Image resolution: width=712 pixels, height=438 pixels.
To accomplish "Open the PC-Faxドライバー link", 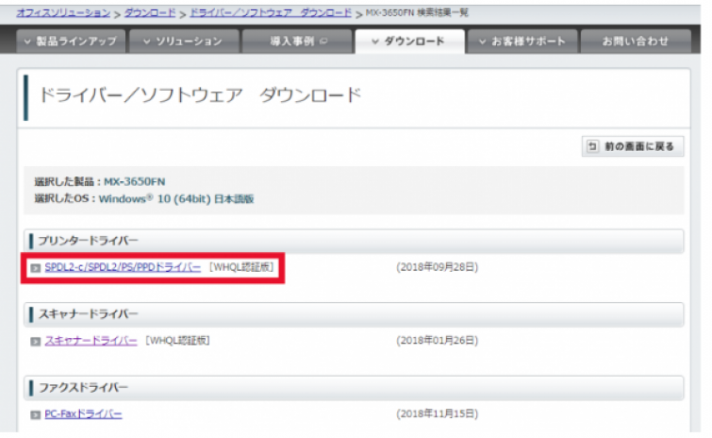I will coord(83,413).
